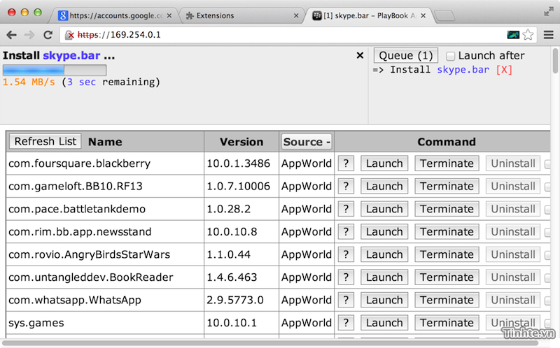Select the com.rim.bb.app.newsstand name cell
The height and width of the screenshot is (348, 560).
click(105, 232)
